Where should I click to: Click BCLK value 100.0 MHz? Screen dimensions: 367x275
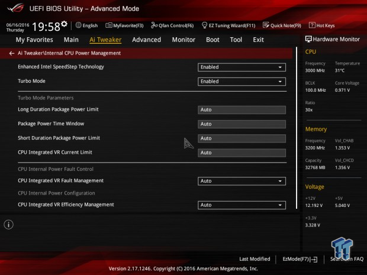click(316, 90)
